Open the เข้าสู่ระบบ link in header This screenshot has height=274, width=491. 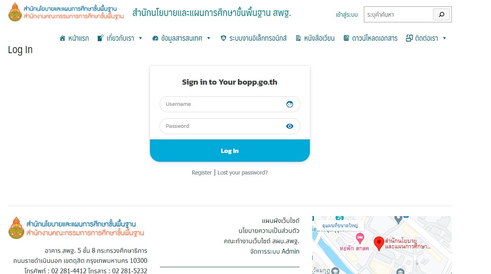pos(347,15)
